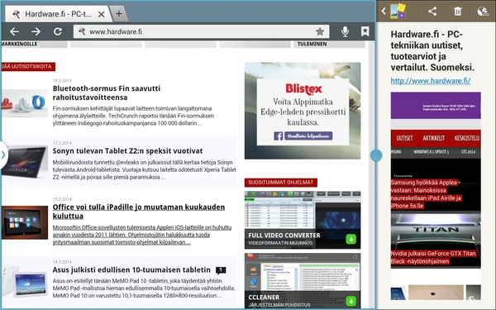
Task: Select UUTISET tab in scrapbook preview
Action: tap(404, 138)
